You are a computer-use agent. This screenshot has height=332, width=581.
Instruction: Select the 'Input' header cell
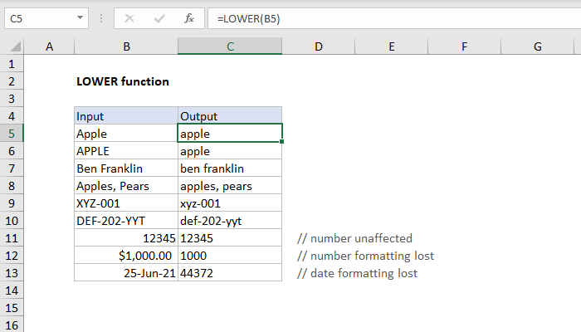[126, 116]
